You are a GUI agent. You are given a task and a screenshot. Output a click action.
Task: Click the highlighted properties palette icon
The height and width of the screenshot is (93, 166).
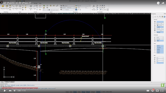click(x=76, y=10)
